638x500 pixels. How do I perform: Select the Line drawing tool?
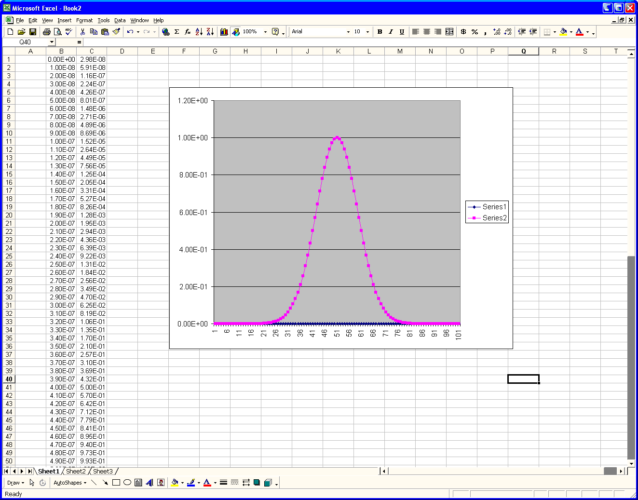coord(94,483)
